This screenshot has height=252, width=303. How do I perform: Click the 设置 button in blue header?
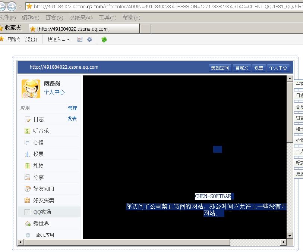click(259, 68)
